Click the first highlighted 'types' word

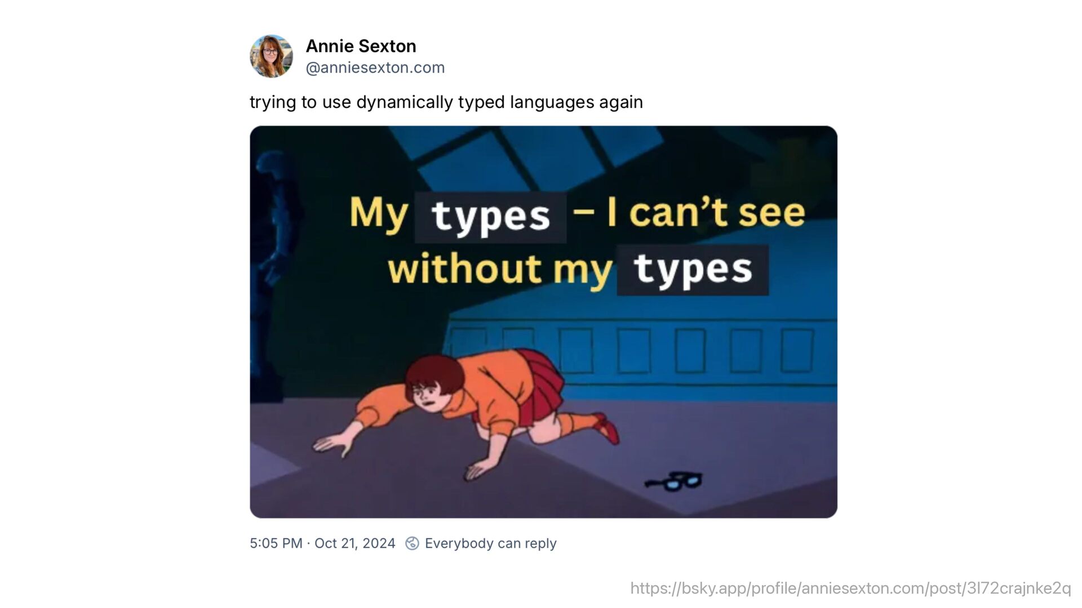(x=490, y=217)
